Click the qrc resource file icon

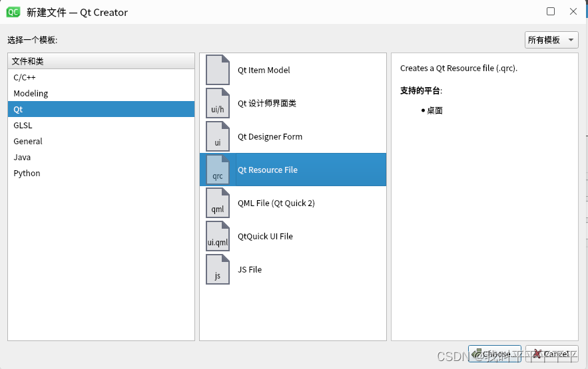pyautogui.click(x=218, y=170)
